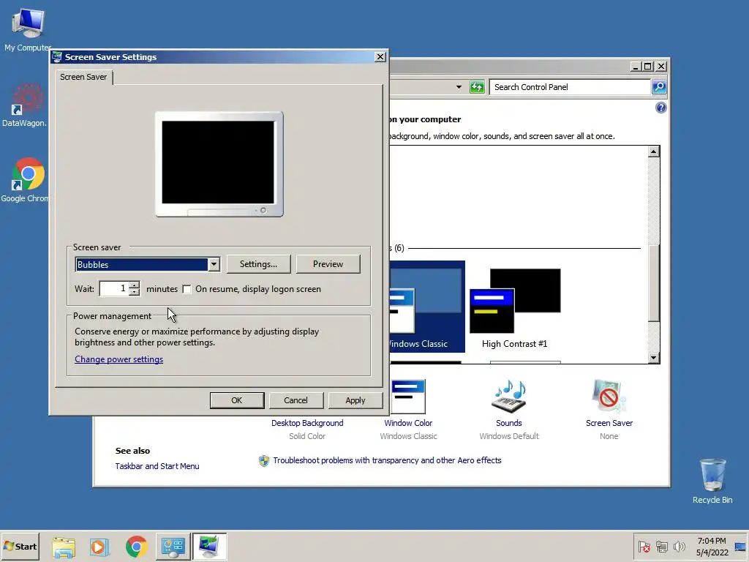Open Change power settings link
Screen dimensions: 749x562
click(x=119, y=359)
